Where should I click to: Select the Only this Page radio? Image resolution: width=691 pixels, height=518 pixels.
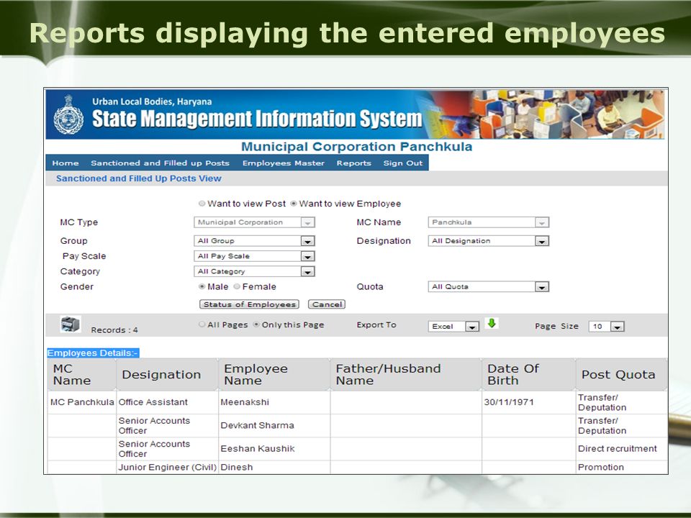256,324
